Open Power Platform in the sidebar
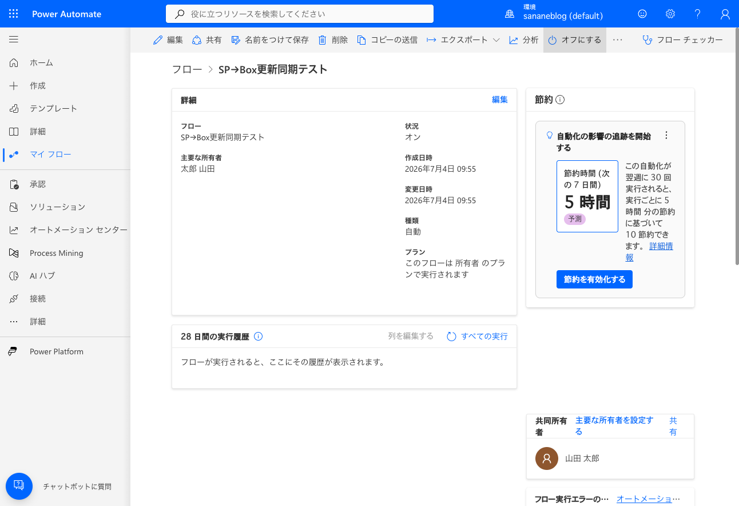This screenshot has width=739, height=506. [65, 351]
